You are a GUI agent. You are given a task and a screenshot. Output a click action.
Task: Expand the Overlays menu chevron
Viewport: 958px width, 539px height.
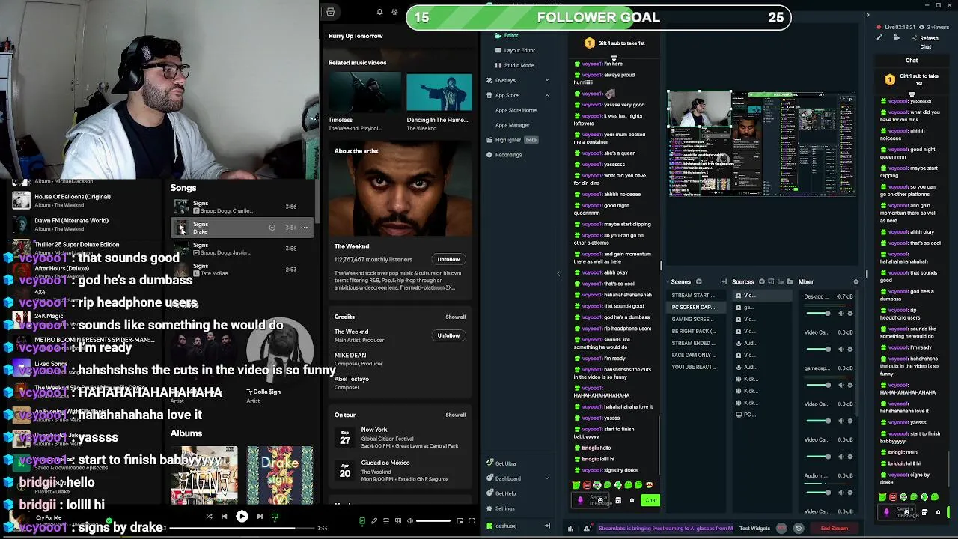click(x=546, y=80)
